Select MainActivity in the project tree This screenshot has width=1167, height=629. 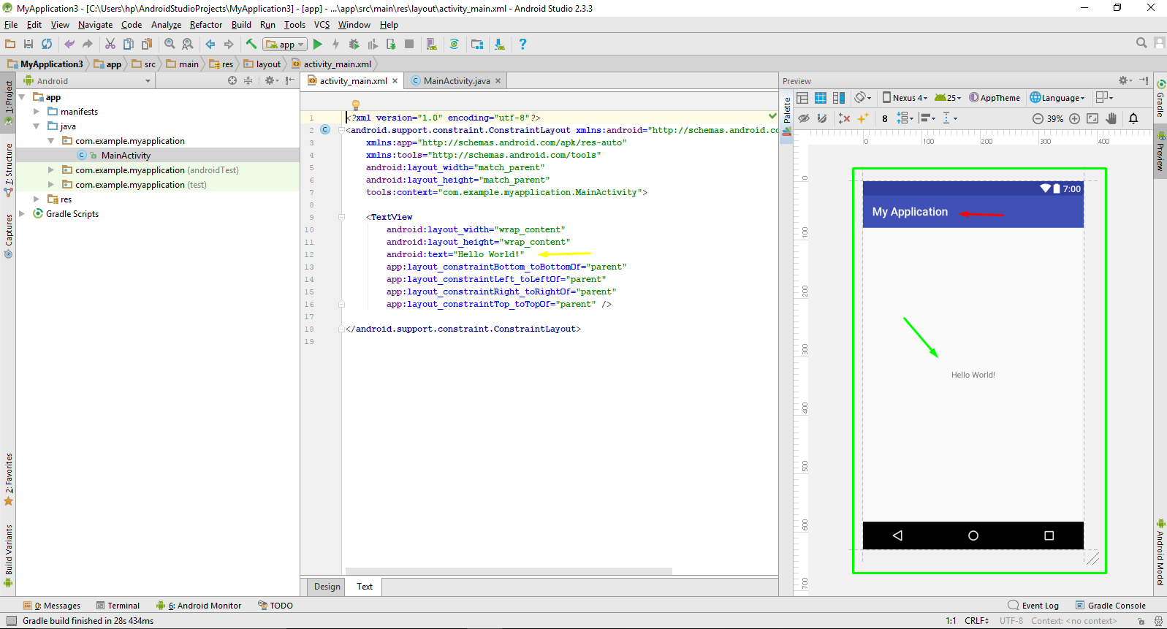[x=126, y=156]
